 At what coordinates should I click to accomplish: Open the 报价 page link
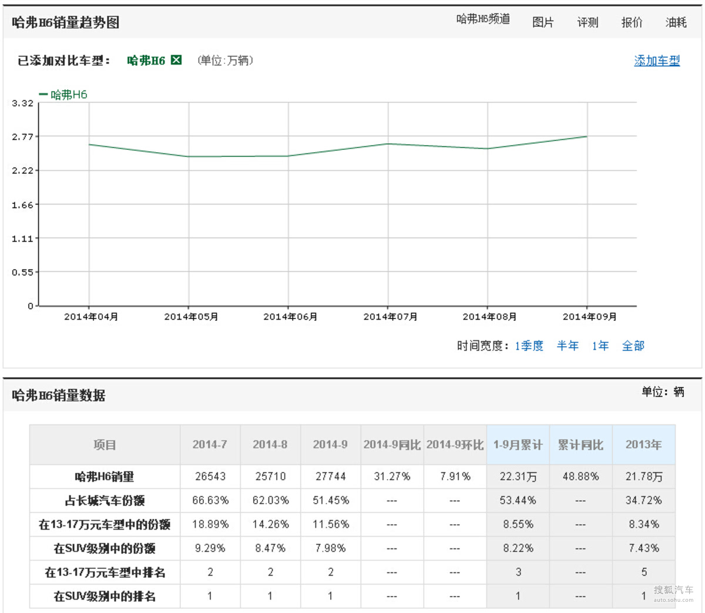(x=632, y=22)
